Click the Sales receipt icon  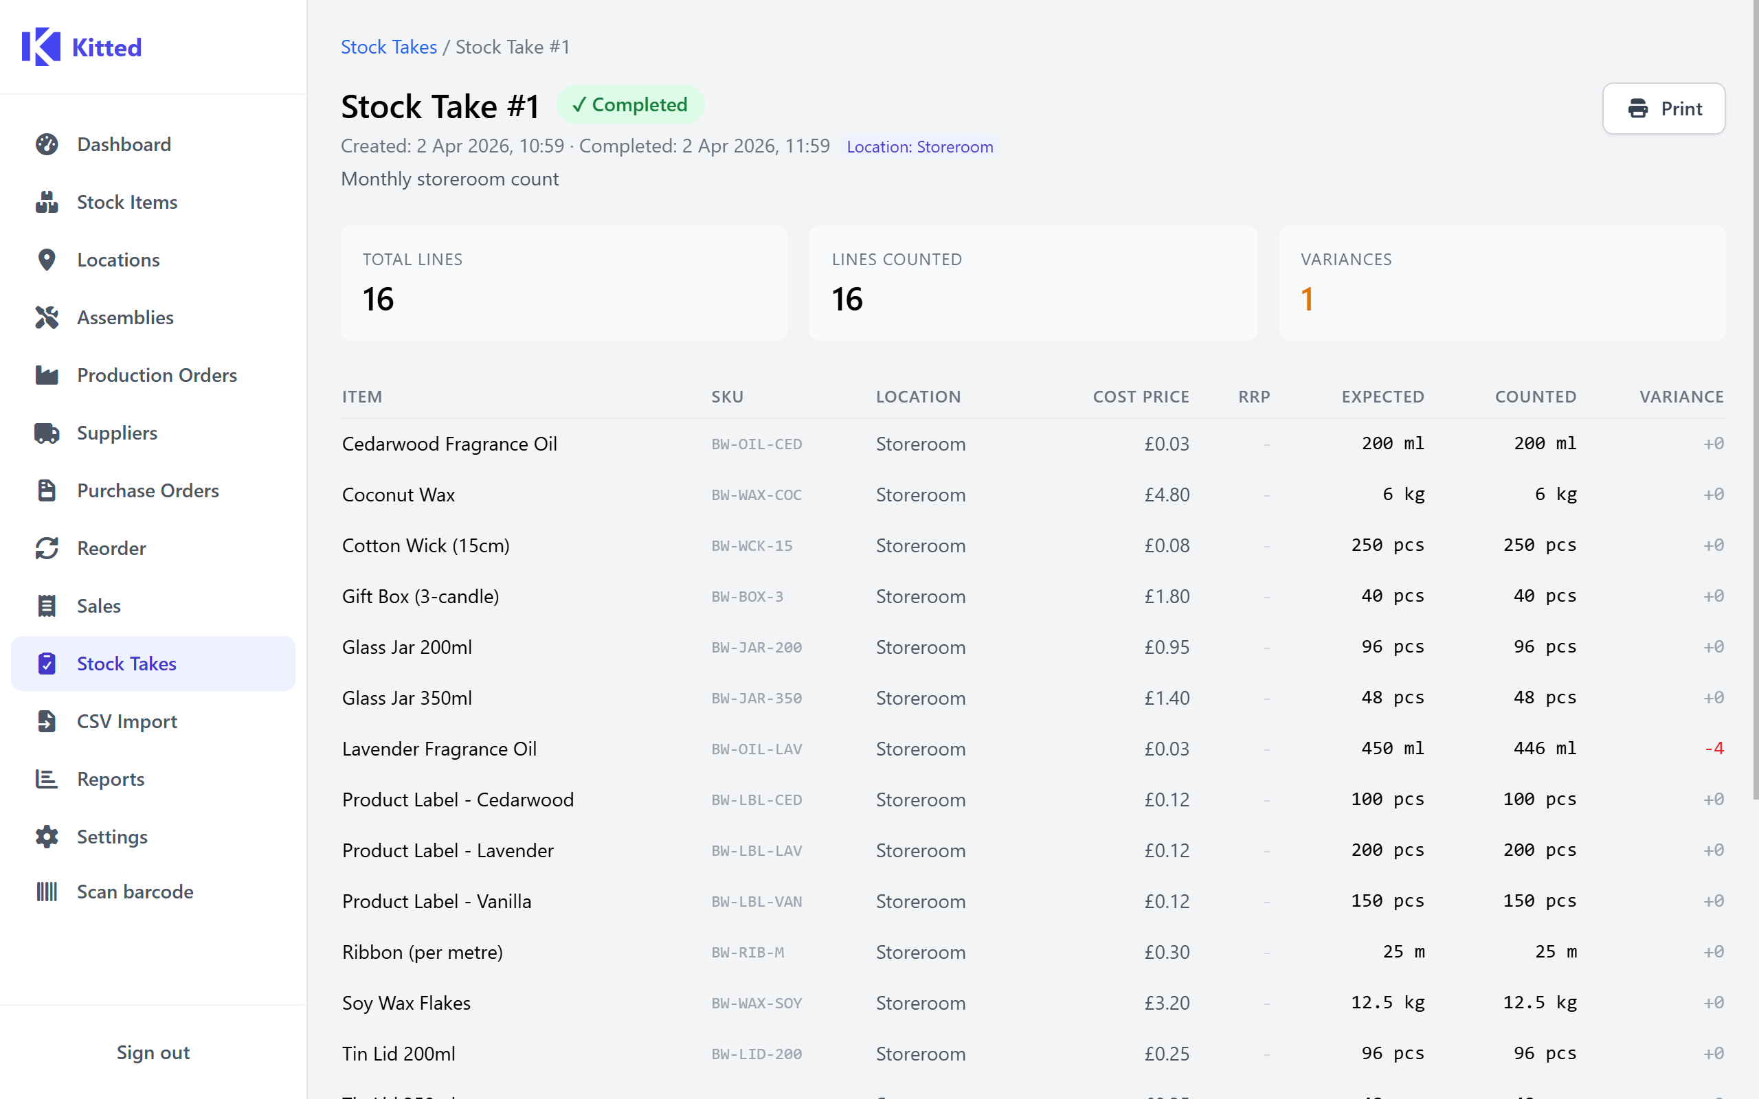click(x=47, y=607)
